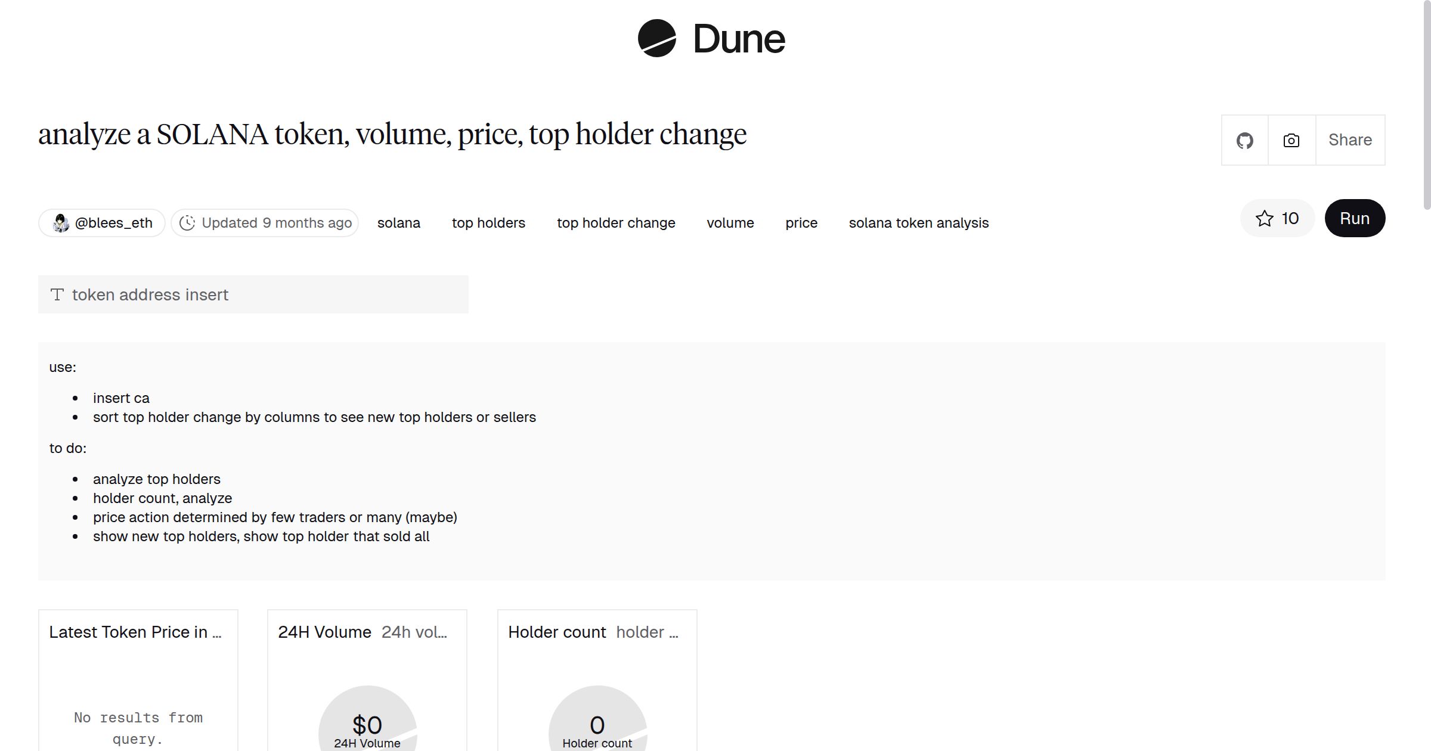Open the solana tag

pyautogui.click(x=399, y=222)
